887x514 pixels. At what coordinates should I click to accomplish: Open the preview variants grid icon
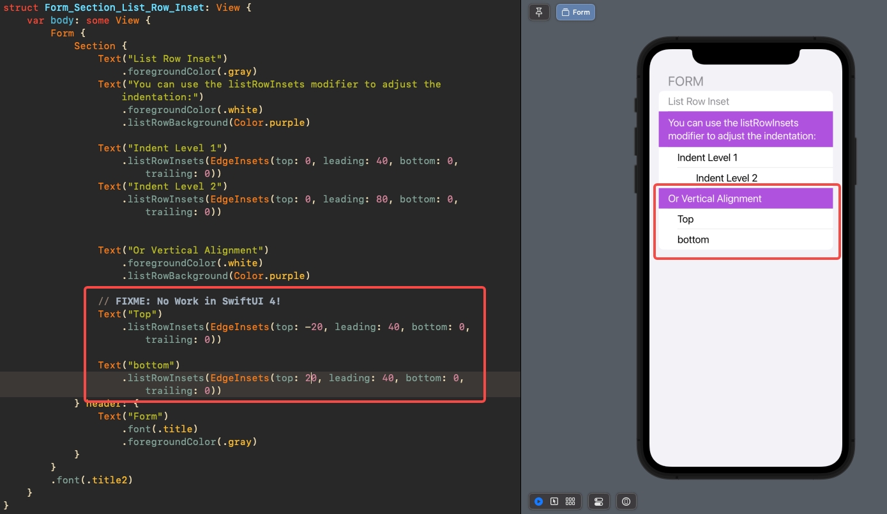click(x=570, y=502)
